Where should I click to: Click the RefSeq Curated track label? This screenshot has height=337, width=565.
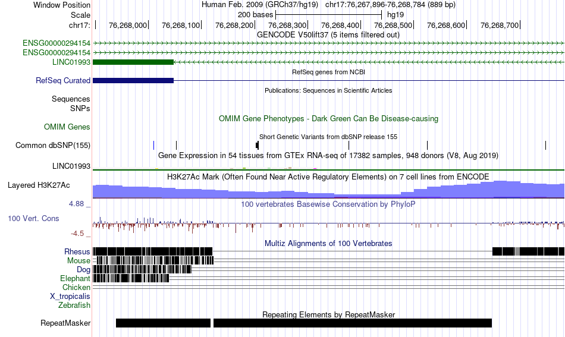click(63, 80)
